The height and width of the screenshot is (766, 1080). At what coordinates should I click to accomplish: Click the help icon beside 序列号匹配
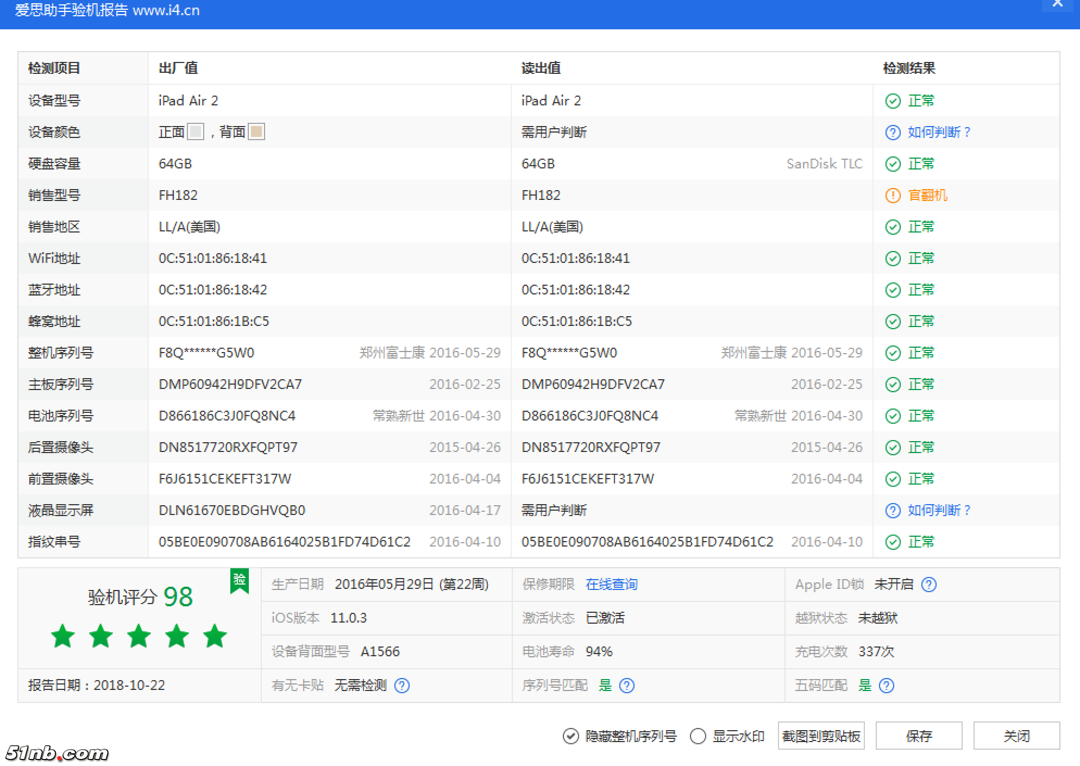pos(627,686)
